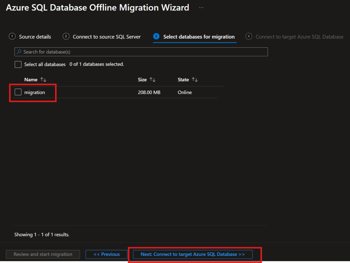This screenshot has width=350, height=263.
Task: Sort databases using the State sort arrows
Action: [x=195, y=79]
